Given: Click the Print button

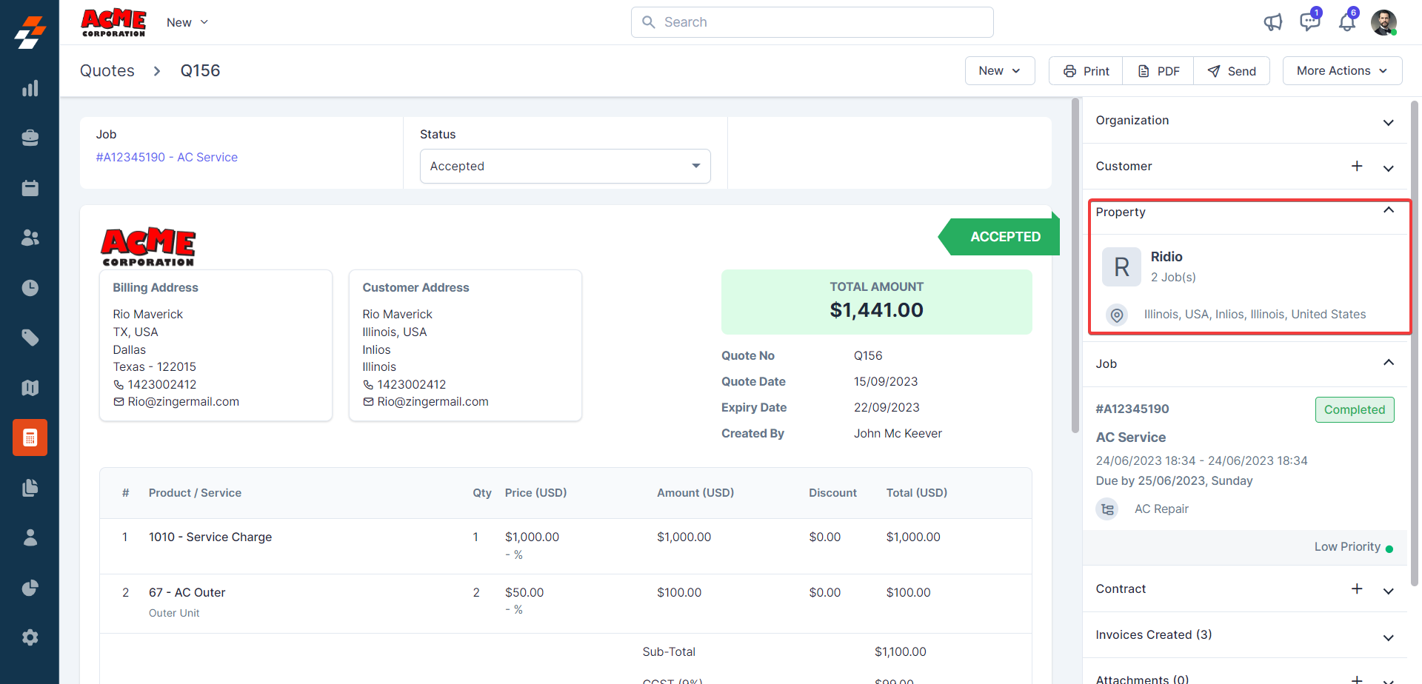Looking at the screenshot, I should (x=1086, y=71).
